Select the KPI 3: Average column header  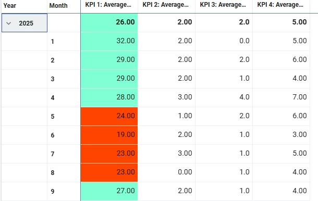(224, 5)
